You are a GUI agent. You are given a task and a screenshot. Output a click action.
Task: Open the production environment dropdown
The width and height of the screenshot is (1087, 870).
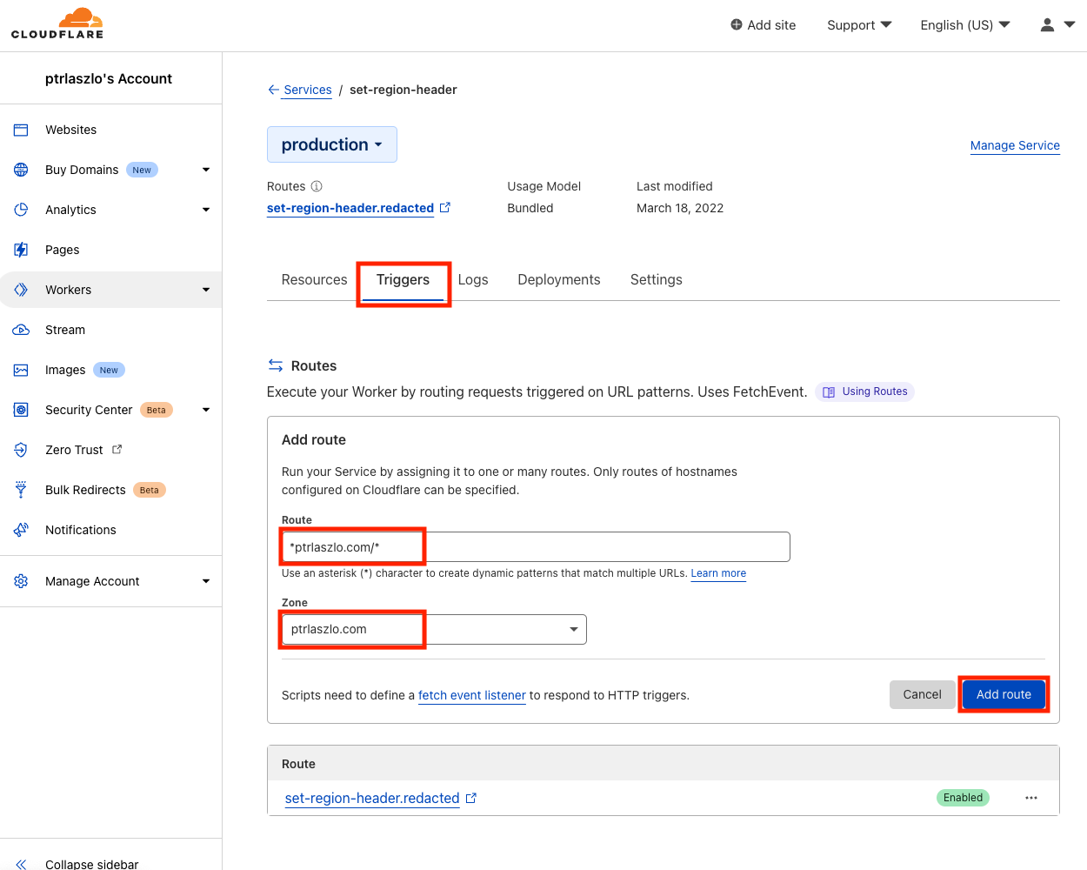pyautogui.click(x=331, y=144)
